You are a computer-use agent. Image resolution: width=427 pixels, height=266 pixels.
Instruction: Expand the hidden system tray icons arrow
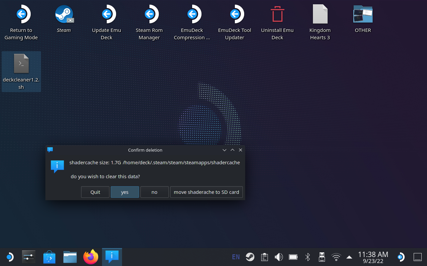pos(349,257)
